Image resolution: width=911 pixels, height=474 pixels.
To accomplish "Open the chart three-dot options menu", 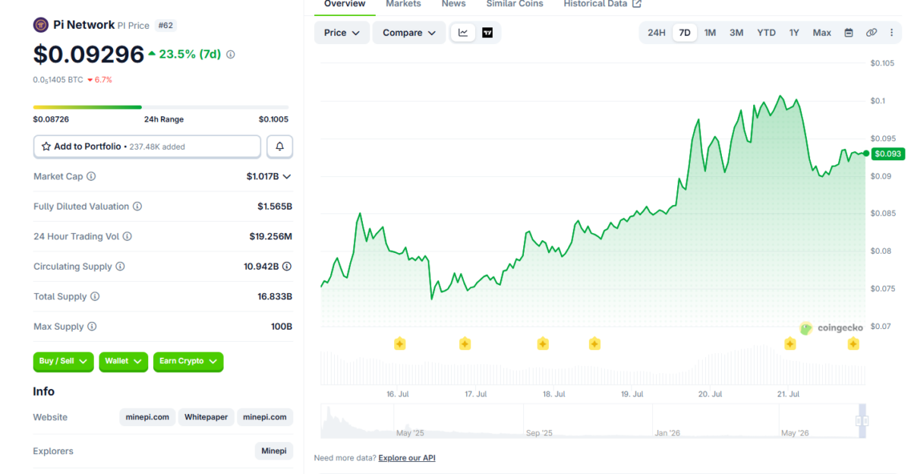I will [x=891, y=33].
